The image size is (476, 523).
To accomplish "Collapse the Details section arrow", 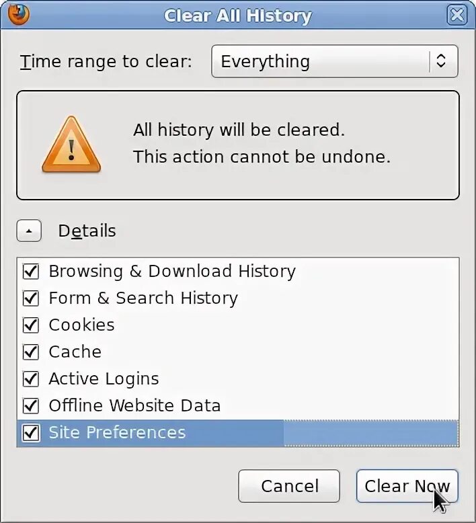I will (29, 231).
